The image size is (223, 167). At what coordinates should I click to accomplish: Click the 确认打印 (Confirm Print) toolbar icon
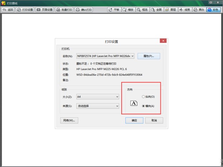tap(84, 10)
